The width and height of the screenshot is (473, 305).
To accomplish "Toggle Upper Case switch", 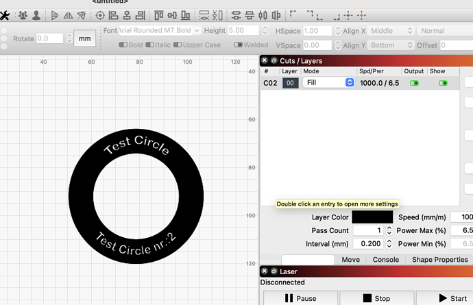I will (x=178, y=45).
